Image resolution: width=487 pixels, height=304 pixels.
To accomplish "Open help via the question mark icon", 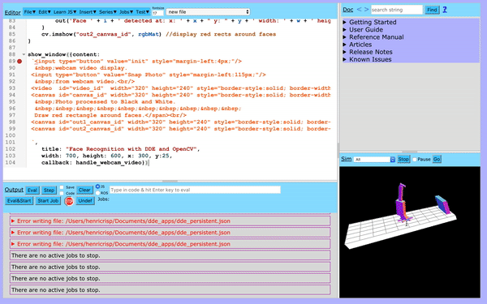I will (445, 10).
